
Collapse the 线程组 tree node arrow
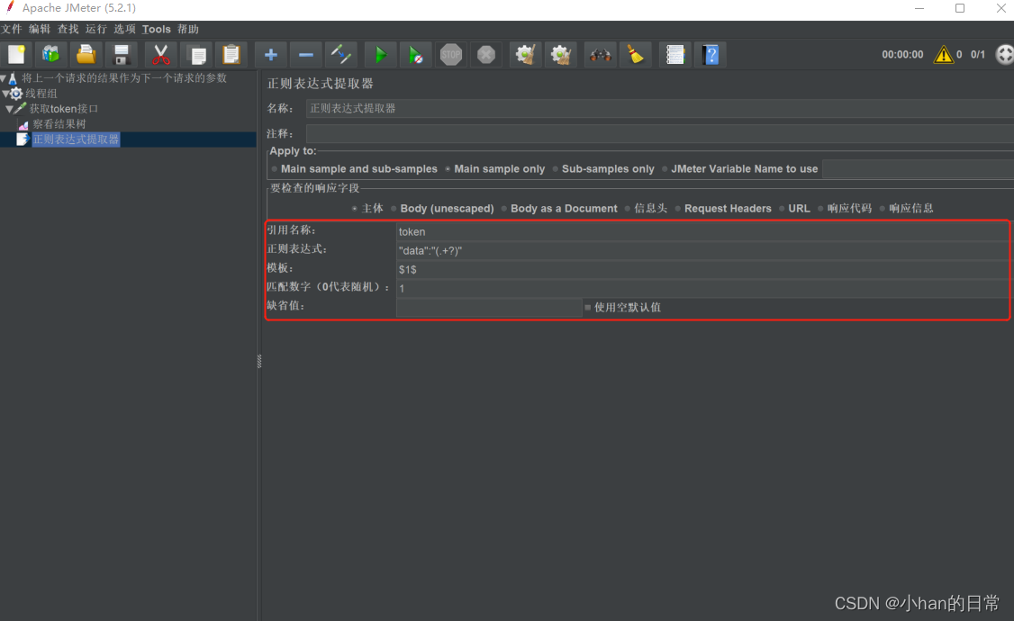coord(5,94)
